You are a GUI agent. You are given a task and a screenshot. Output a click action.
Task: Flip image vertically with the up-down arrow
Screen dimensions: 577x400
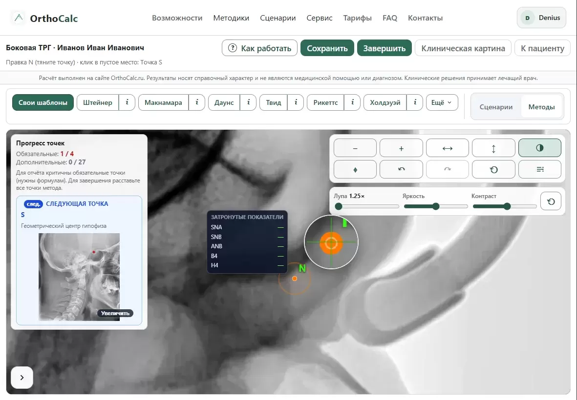[x=493, y=148]
